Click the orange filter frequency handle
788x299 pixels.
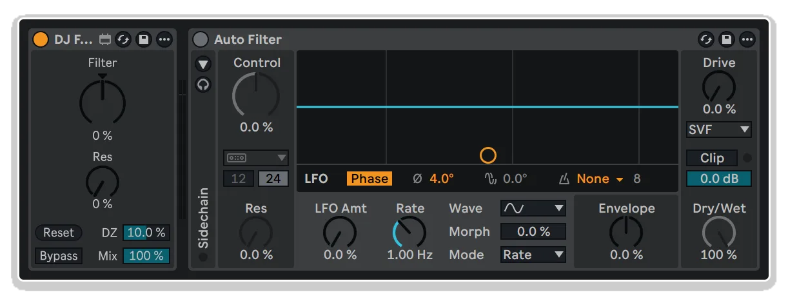[x=488, y=155]
